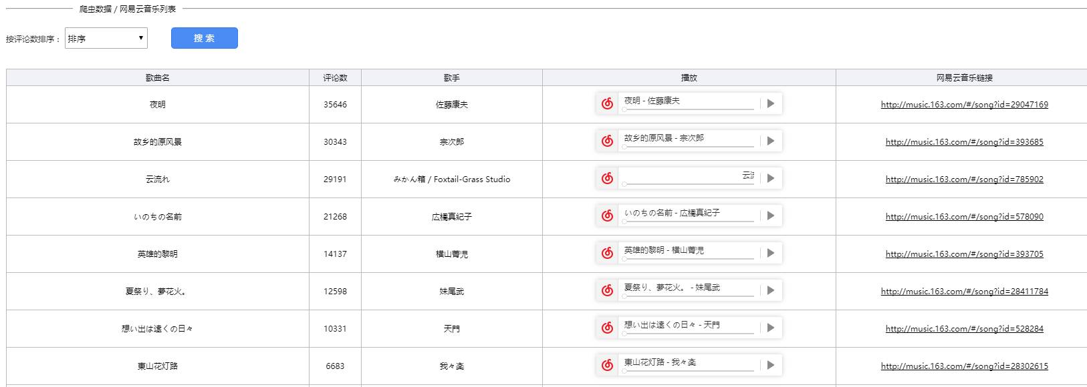Select song name cell 想い出は遠くの日々
Screen dimensions: 1087x387
pos(158,329)
